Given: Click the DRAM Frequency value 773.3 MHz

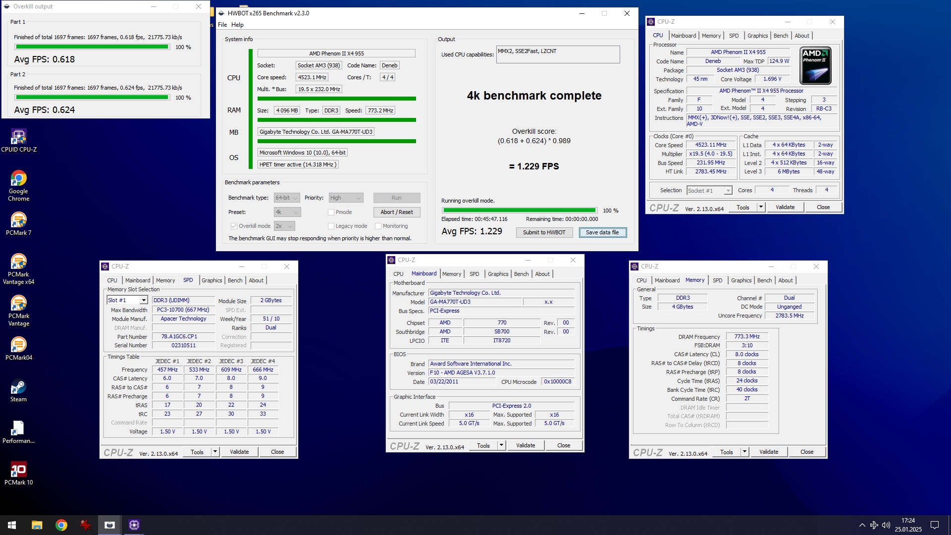Looking at the screenshot, I should [747, 337].
